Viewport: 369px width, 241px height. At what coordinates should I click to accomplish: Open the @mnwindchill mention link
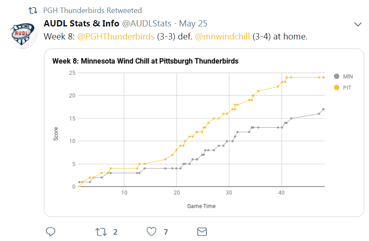tap(223, 37)
